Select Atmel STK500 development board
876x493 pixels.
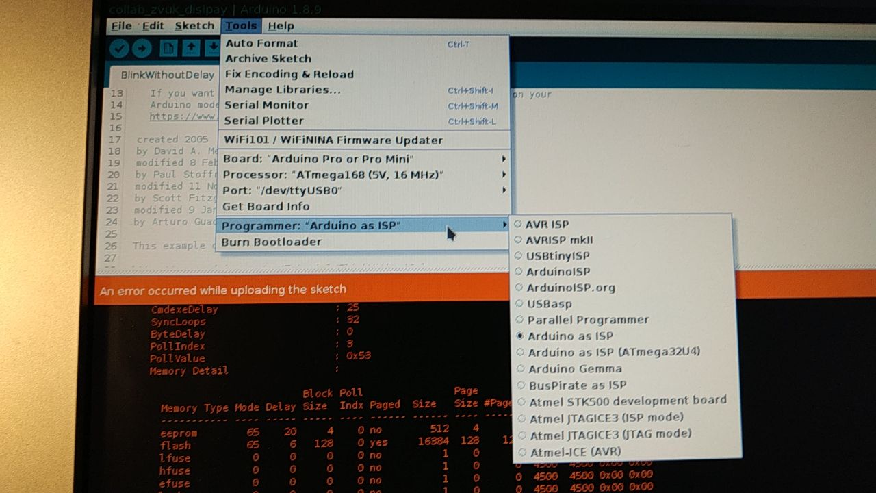(626, 401)
